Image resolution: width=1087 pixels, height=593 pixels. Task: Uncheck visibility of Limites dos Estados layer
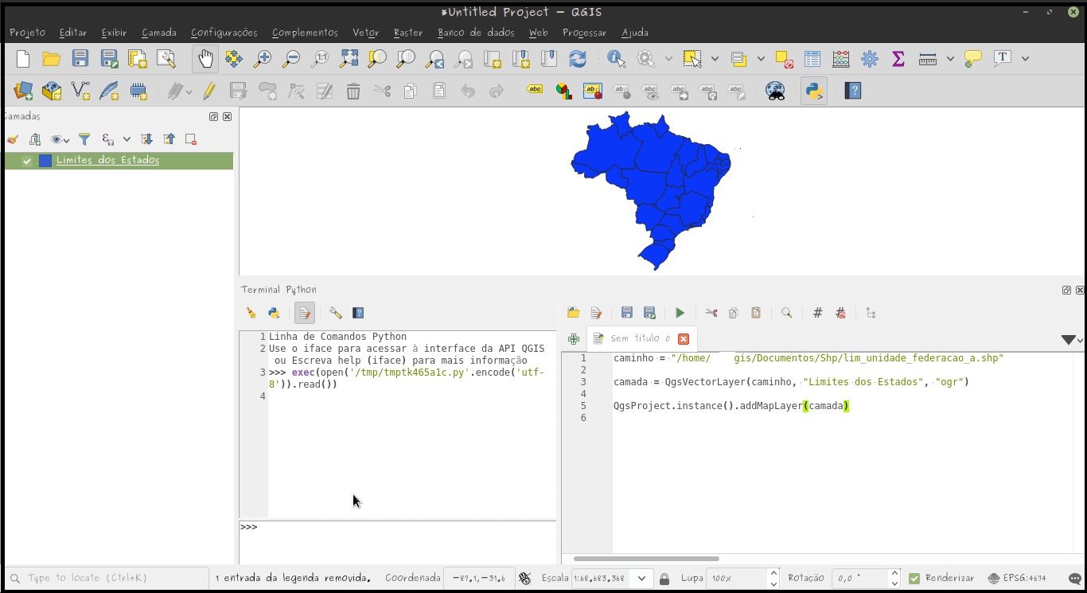[x=26, y=160]
